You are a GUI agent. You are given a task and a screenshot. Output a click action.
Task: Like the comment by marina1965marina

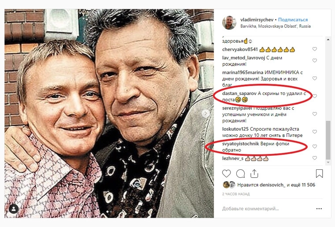click(315, 78)
